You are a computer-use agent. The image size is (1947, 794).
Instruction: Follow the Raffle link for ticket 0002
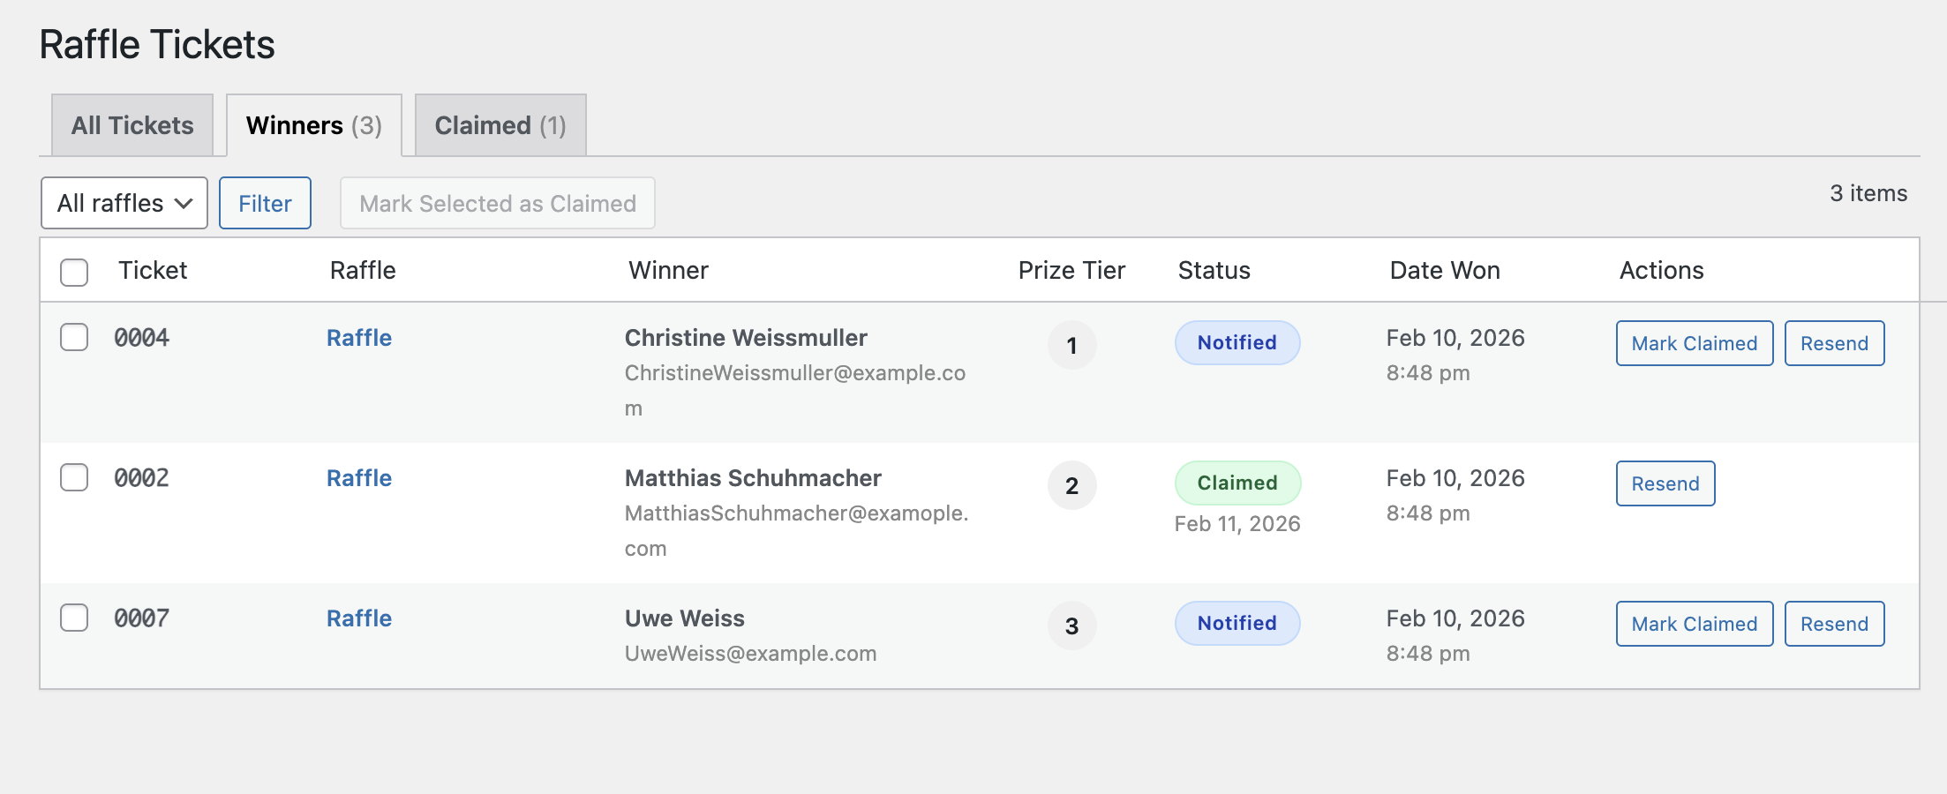tap(359, 478)
